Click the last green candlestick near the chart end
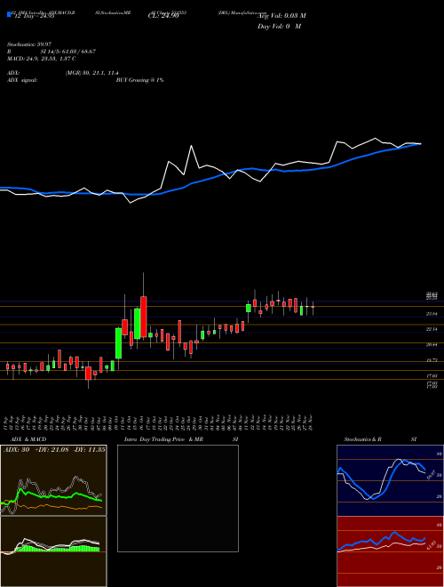Screen dimensions: 444x587 (301, 310)
